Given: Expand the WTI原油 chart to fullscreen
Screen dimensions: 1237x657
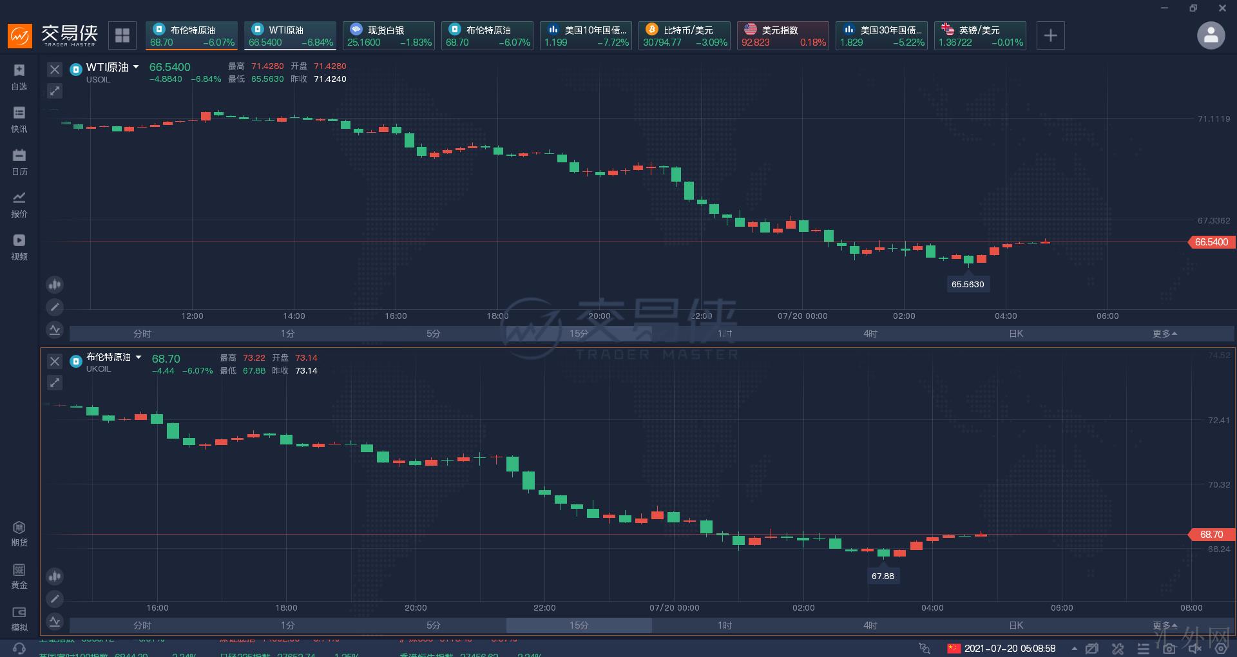Looking at the screenshot, I should pyautogui.click(x=55, y=91).
